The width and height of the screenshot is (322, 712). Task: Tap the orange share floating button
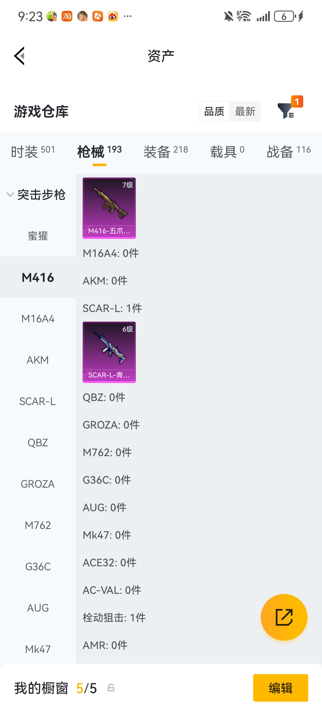pyautogui.click(x=284, y=617)
